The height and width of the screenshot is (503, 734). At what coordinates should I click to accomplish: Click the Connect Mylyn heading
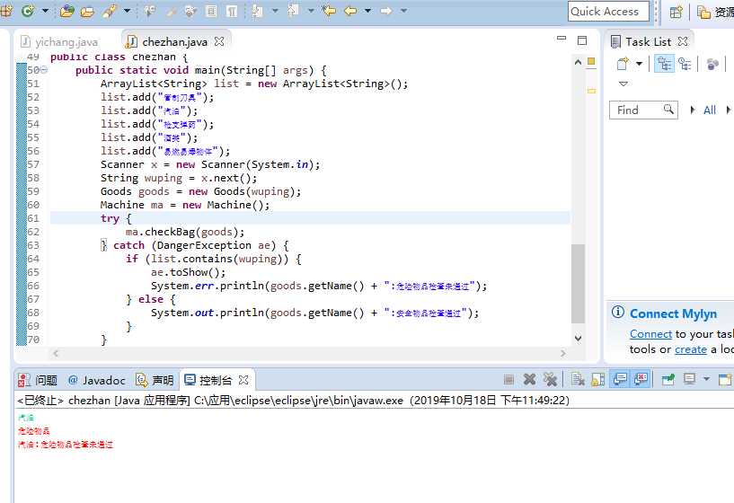673,313
